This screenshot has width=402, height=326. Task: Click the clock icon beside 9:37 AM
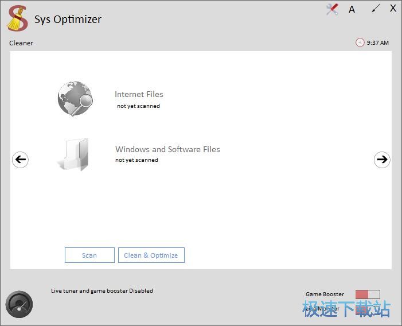click(x=360, y=42)
